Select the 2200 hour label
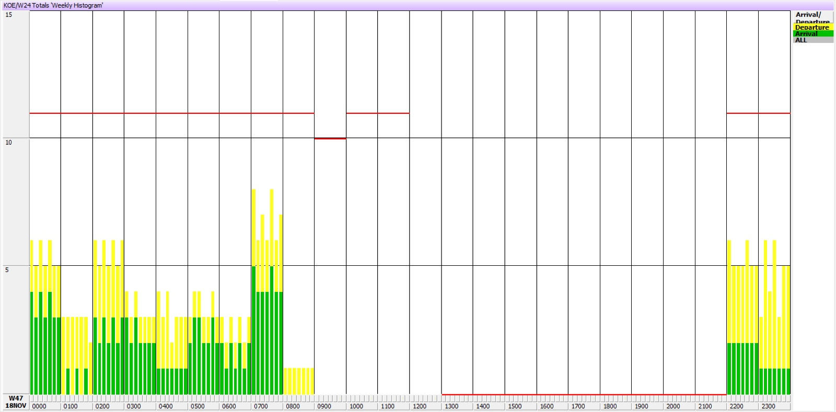 [736, 406]
